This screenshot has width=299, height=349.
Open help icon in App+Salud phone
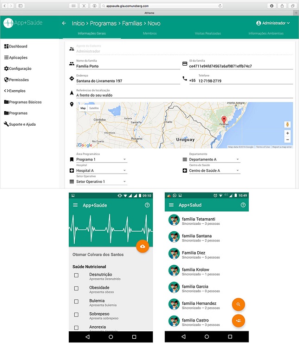click(243, 205)
